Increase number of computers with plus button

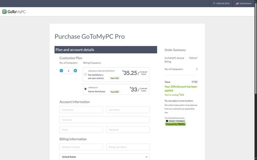[75, 71]
